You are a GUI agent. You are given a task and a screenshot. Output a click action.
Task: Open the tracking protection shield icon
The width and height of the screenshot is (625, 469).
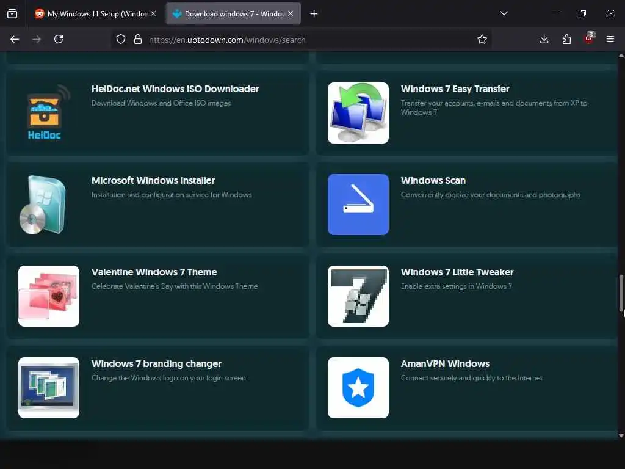(121, 40)
